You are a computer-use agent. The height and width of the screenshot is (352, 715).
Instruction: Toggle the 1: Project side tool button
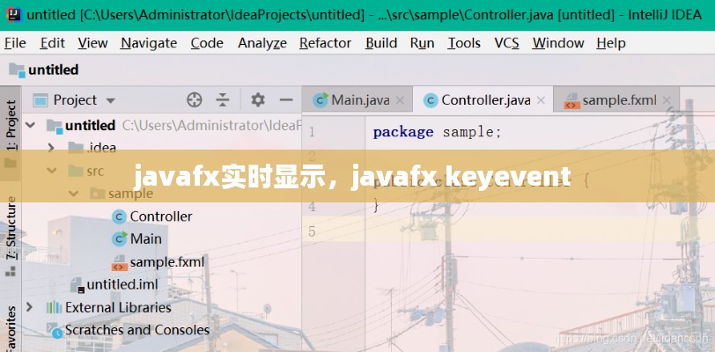[x=11, y=123]
